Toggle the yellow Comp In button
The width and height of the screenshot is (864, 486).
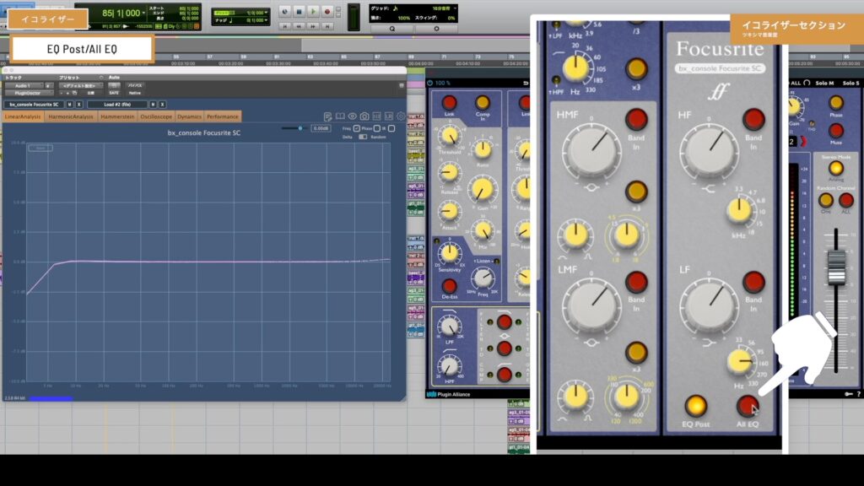[x=482, y=102]
